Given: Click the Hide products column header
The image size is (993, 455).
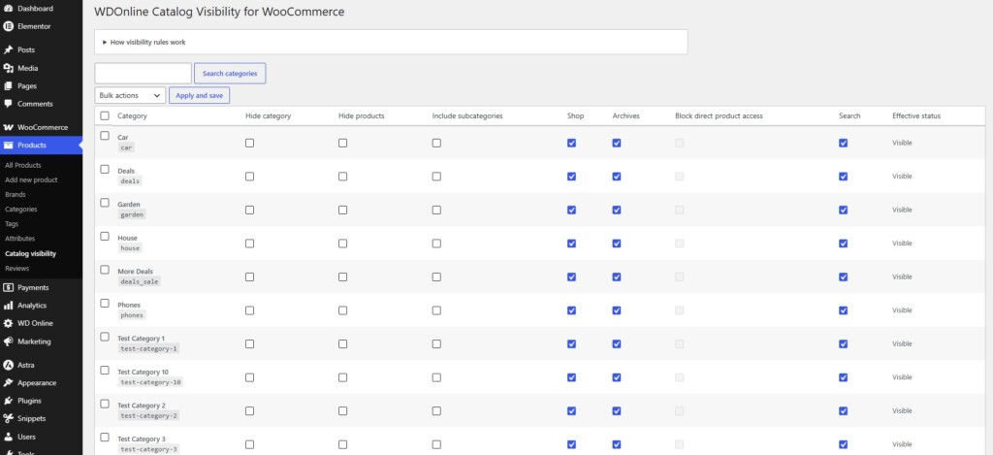Looking at the screenshot, I should tap(361, 116).
